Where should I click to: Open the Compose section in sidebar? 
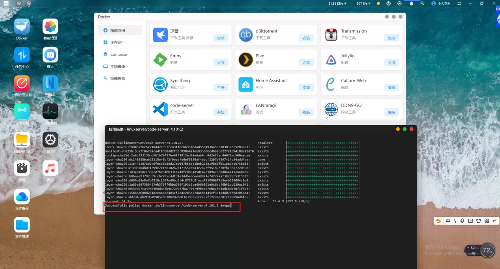pos(118,55)
